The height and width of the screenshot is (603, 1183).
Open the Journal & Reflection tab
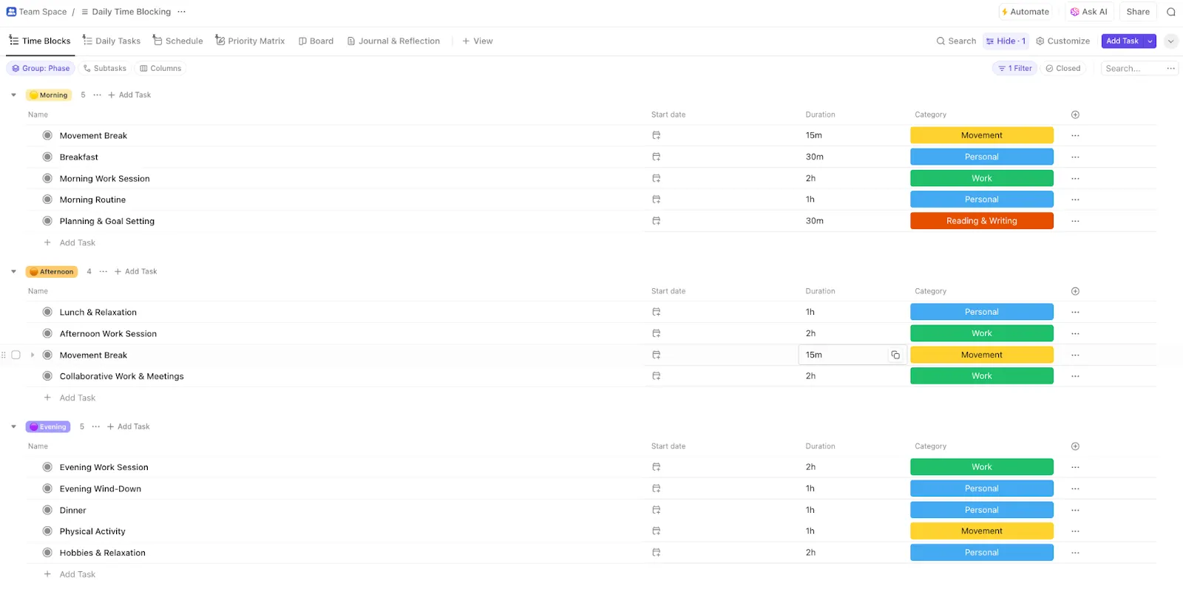tap(393, 41)
